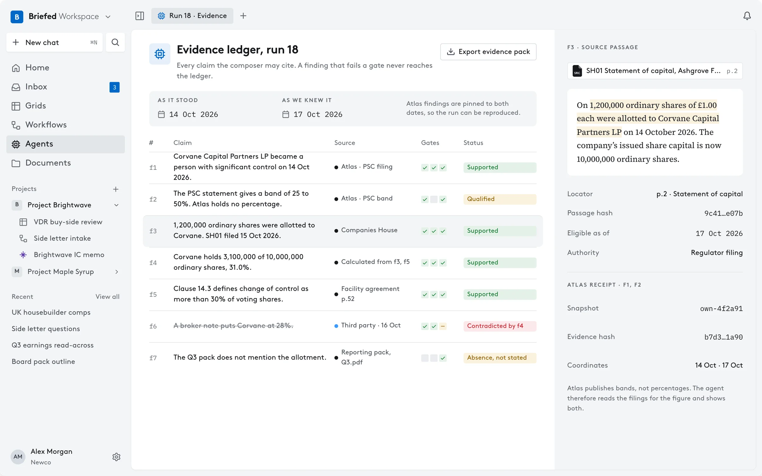This screenshot has width=762, height=476.
Task: Click the Inbox unread count badge 3
Action: point(114,87)
